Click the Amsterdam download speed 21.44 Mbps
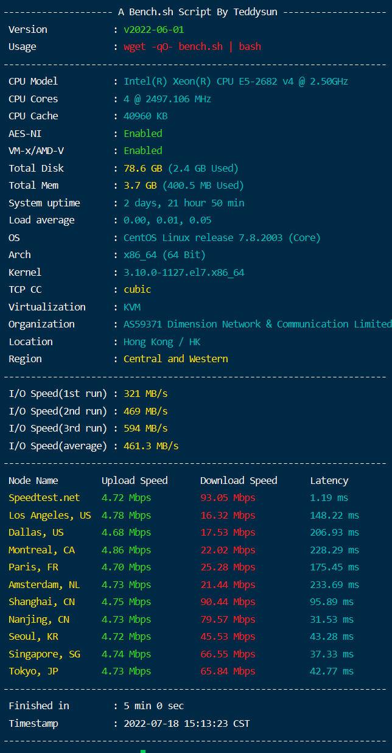Image resolution: width=392 pixels, height=753 pixels. (228, 584)
